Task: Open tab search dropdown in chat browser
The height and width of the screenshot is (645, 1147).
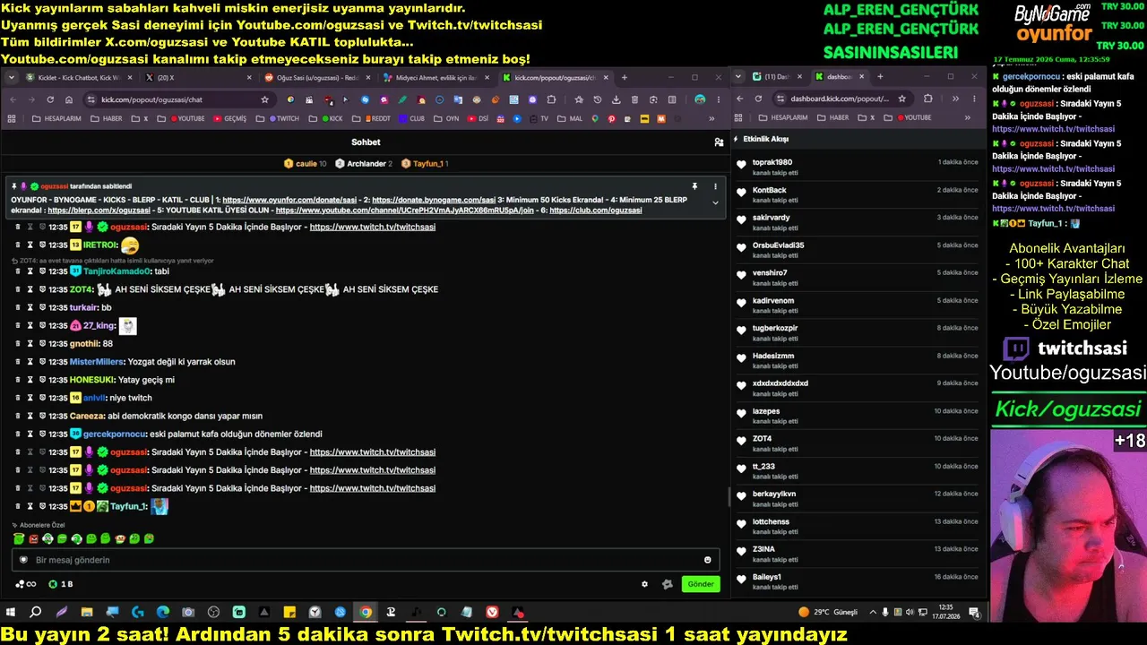Action: coord(12,78)
